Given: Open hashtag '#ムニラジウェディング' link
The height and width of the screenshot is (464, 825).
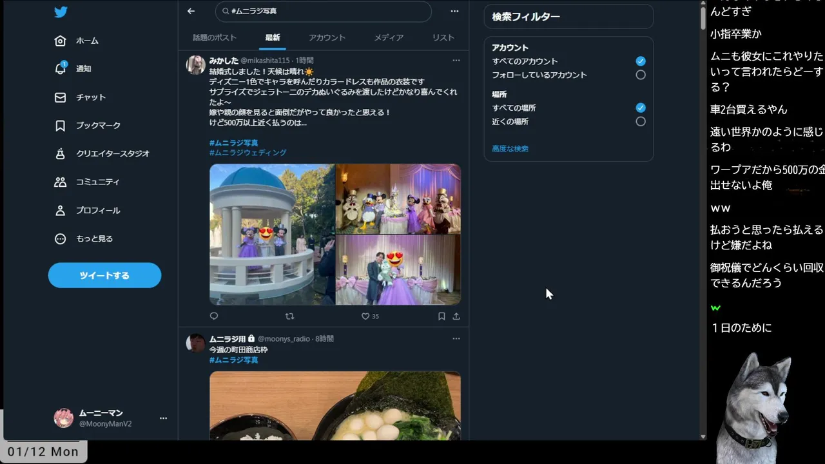Looking at the screenshot, I should pos(247,153).
